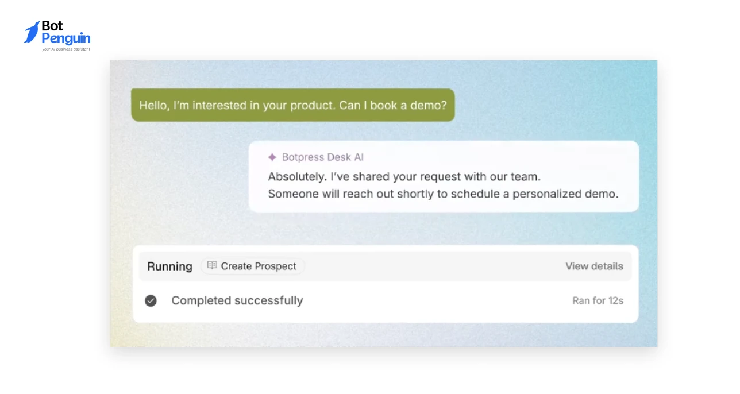Select the green user message bubble
The height and width of the screenshot is (394, 740).
pyautogui.click(x=293, y=105)
